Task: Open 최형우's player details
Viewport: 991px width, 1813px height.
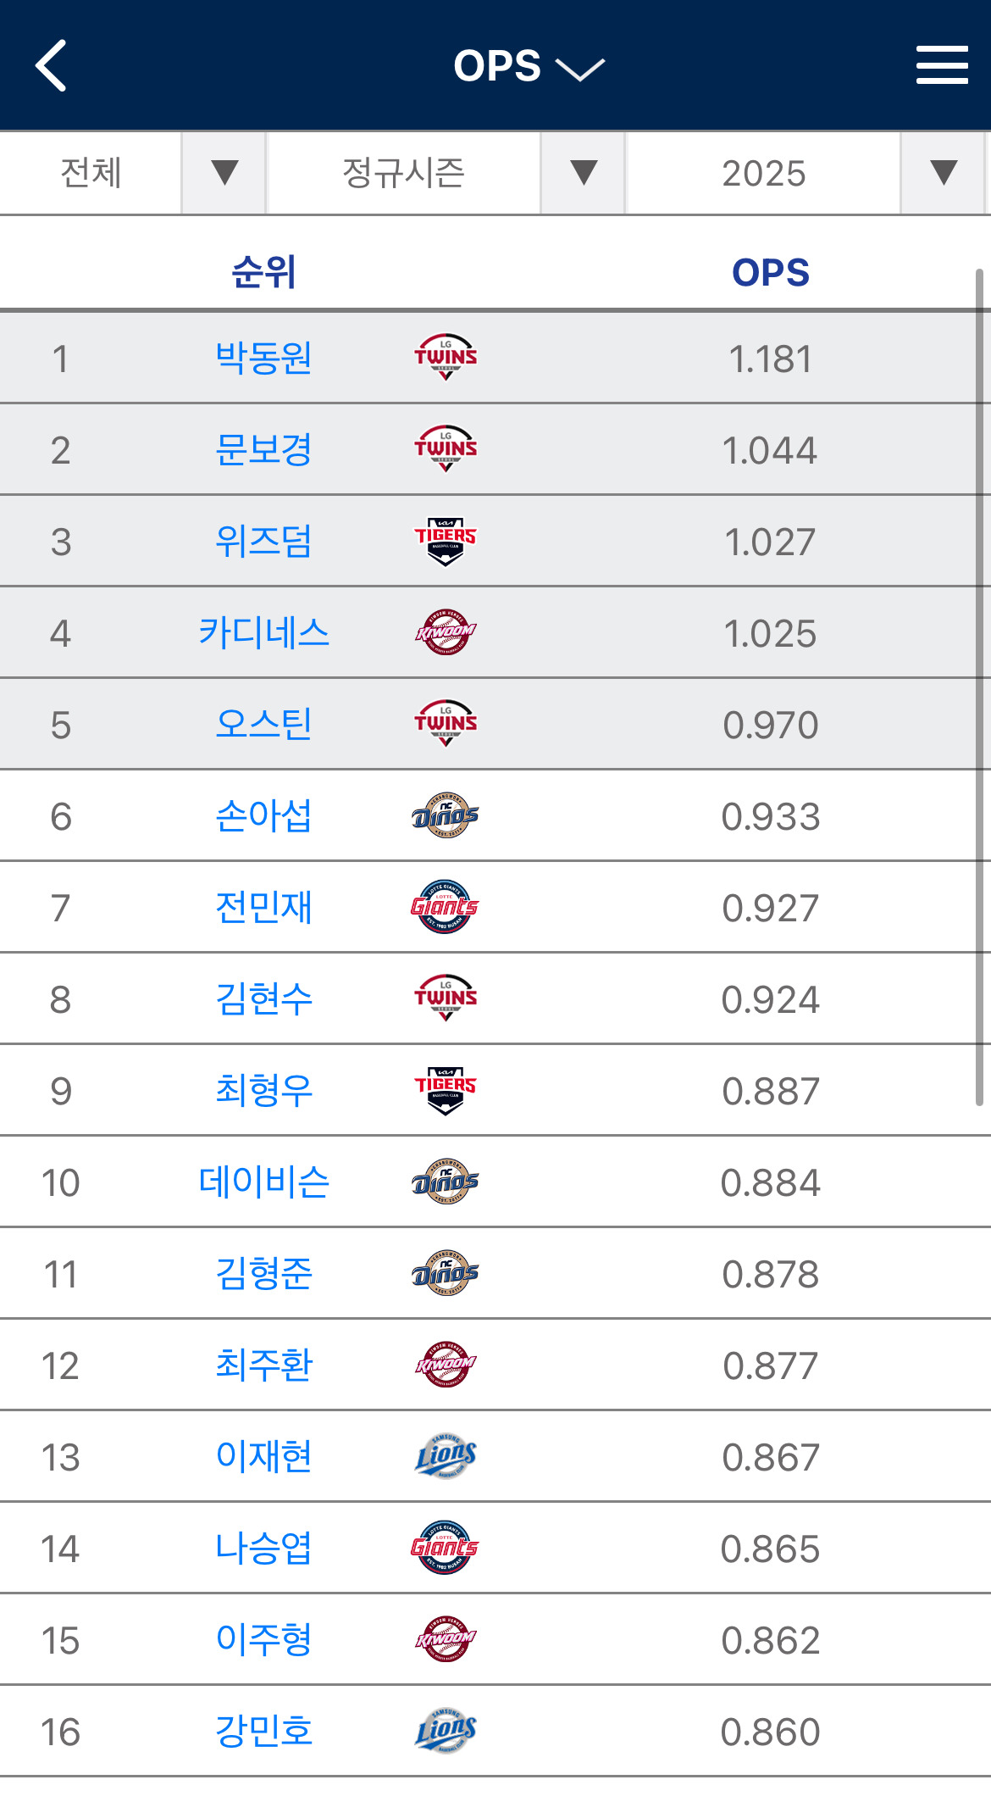Action: pos(264,1090)
